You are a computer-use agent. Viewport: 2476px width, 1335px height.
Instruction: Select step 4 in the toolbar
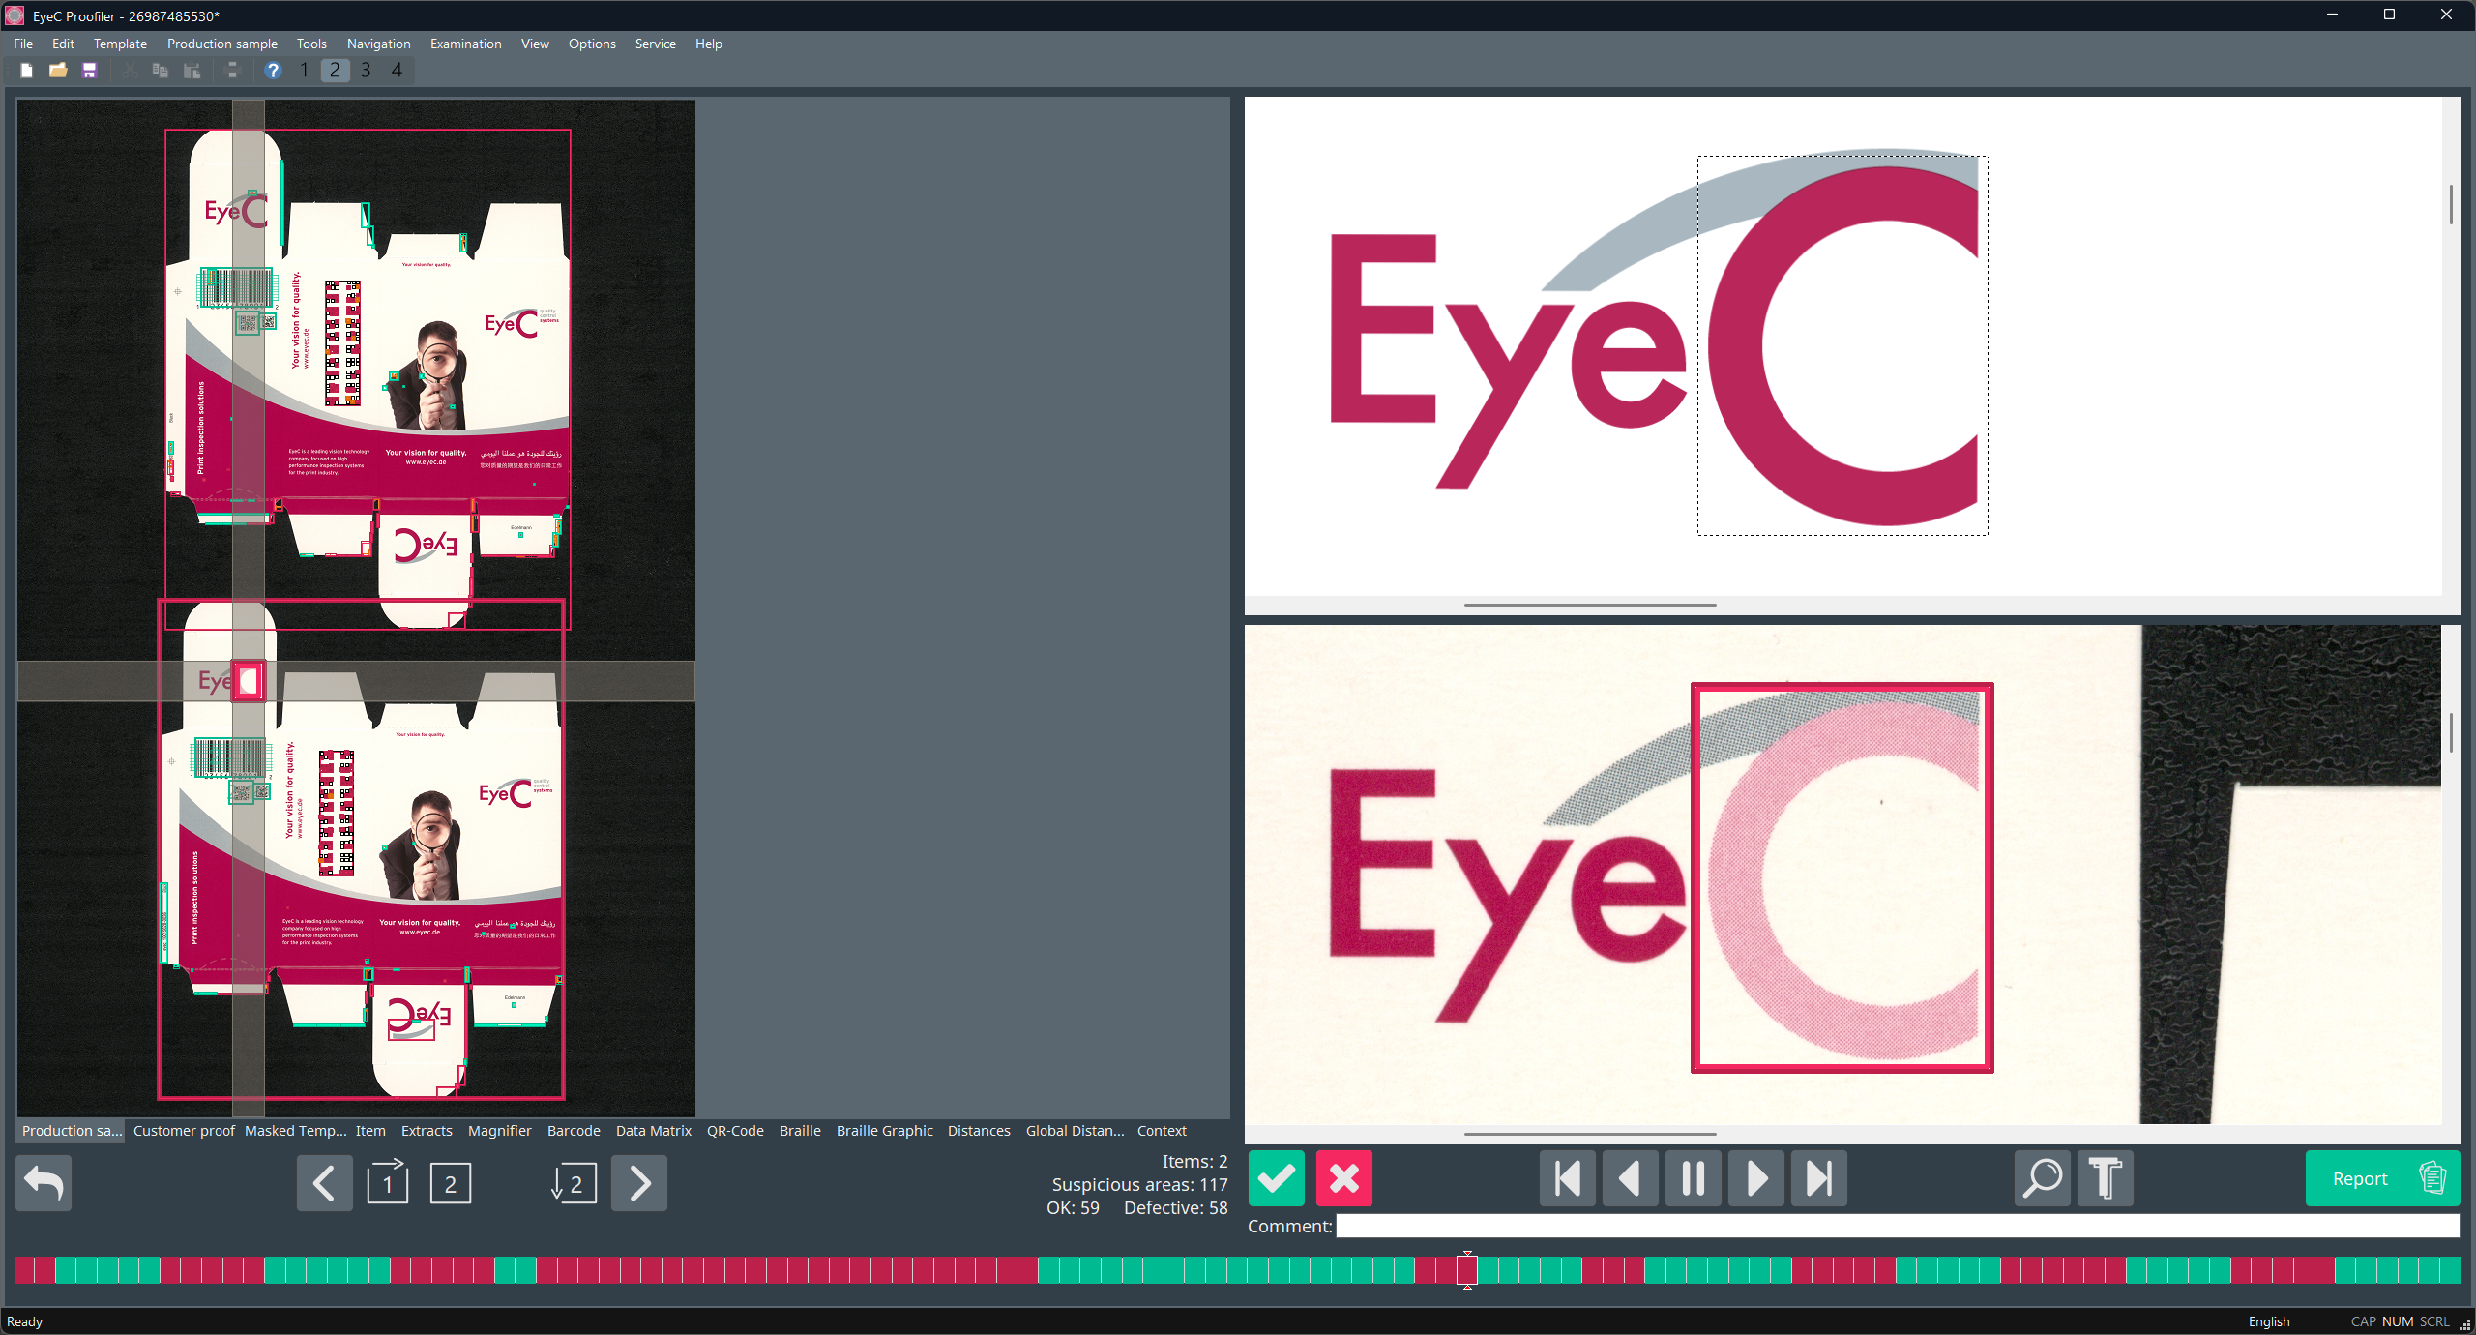click(x=397, y=71)
